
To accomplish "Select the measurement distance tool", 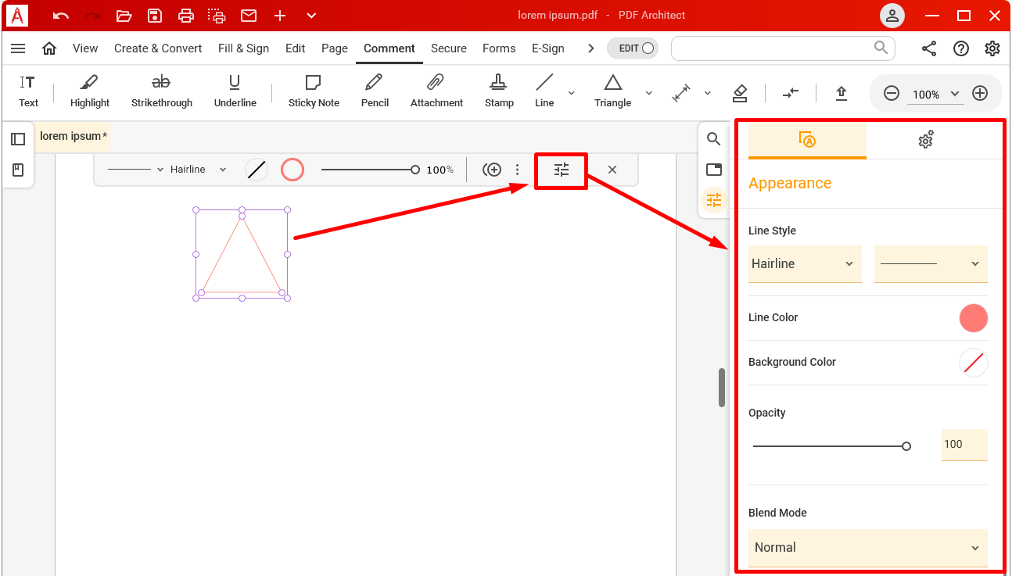I will coord(682,92).
